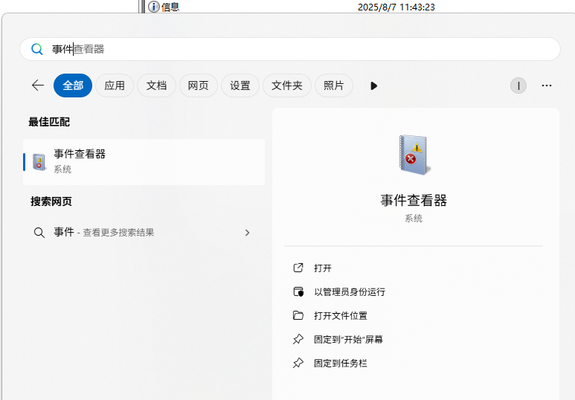Open the three-dot more options menu
The width and height of the screenshot is (575, 400).
[x=547, y=86]
